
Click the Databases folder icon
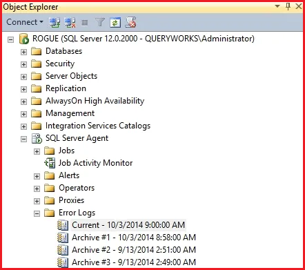pos(37,51)
